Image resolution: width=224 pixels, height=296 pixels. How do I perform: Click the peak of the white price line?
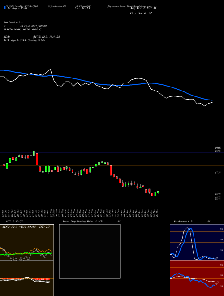(50, 70)
